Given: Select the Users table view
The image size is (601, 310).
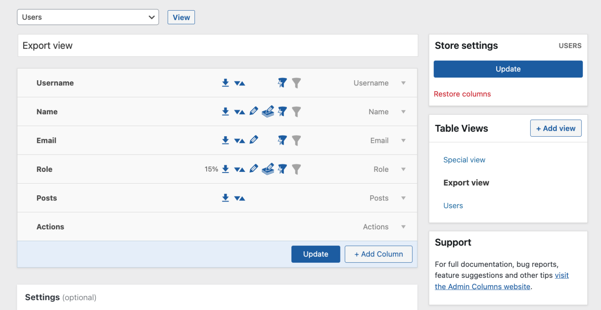Looking at the screenshot, I should tap(453, 205).
